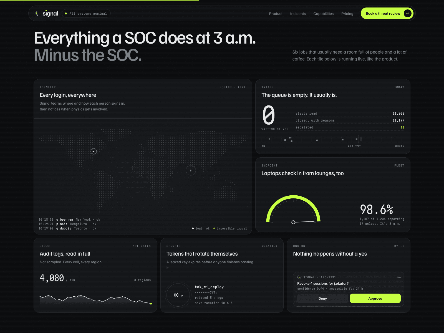This screenshot has width=444, height=333.
Task: Click the green endpoint point on API calls chart
Action: [151, 304]
